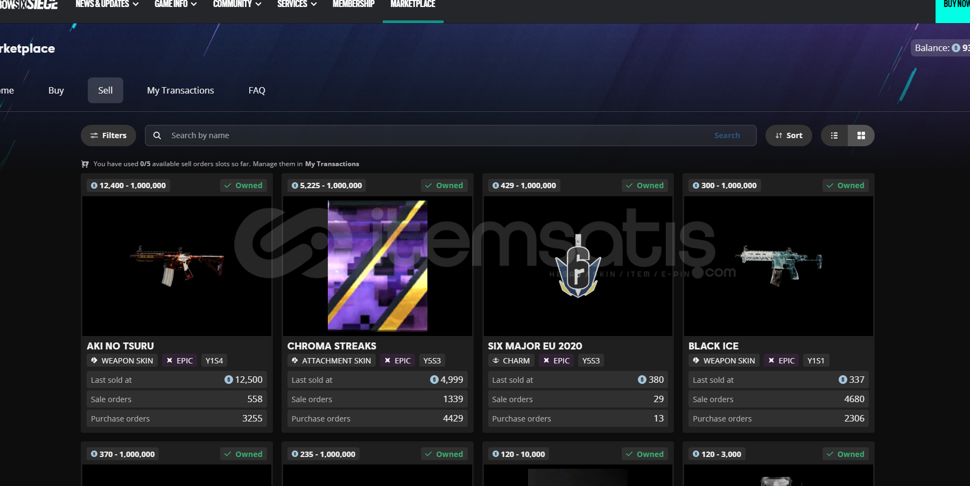Click the 300 - 1,000,000 price range tag

[725, 185]
